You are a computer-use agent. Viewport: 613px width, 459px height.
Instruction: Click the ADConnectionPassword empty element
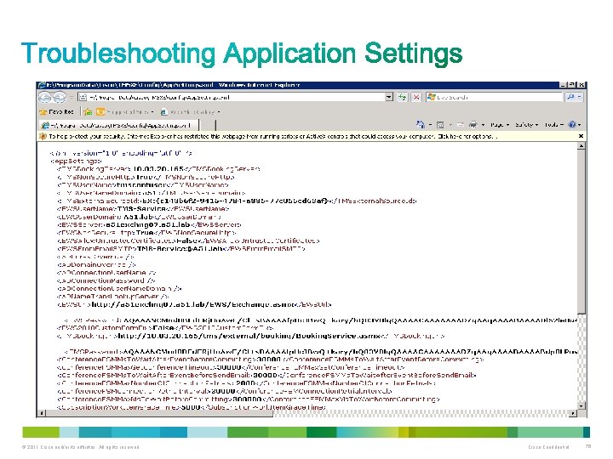[x=106, y=280]
